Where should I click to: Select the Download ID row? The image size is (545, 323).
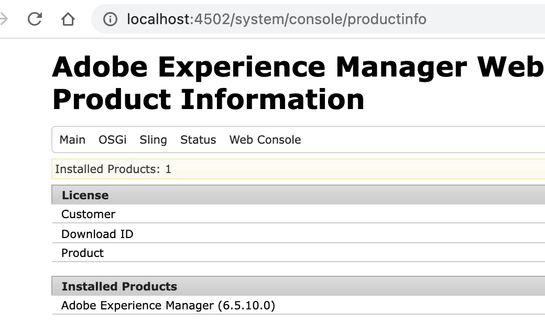tap(97, 234)
